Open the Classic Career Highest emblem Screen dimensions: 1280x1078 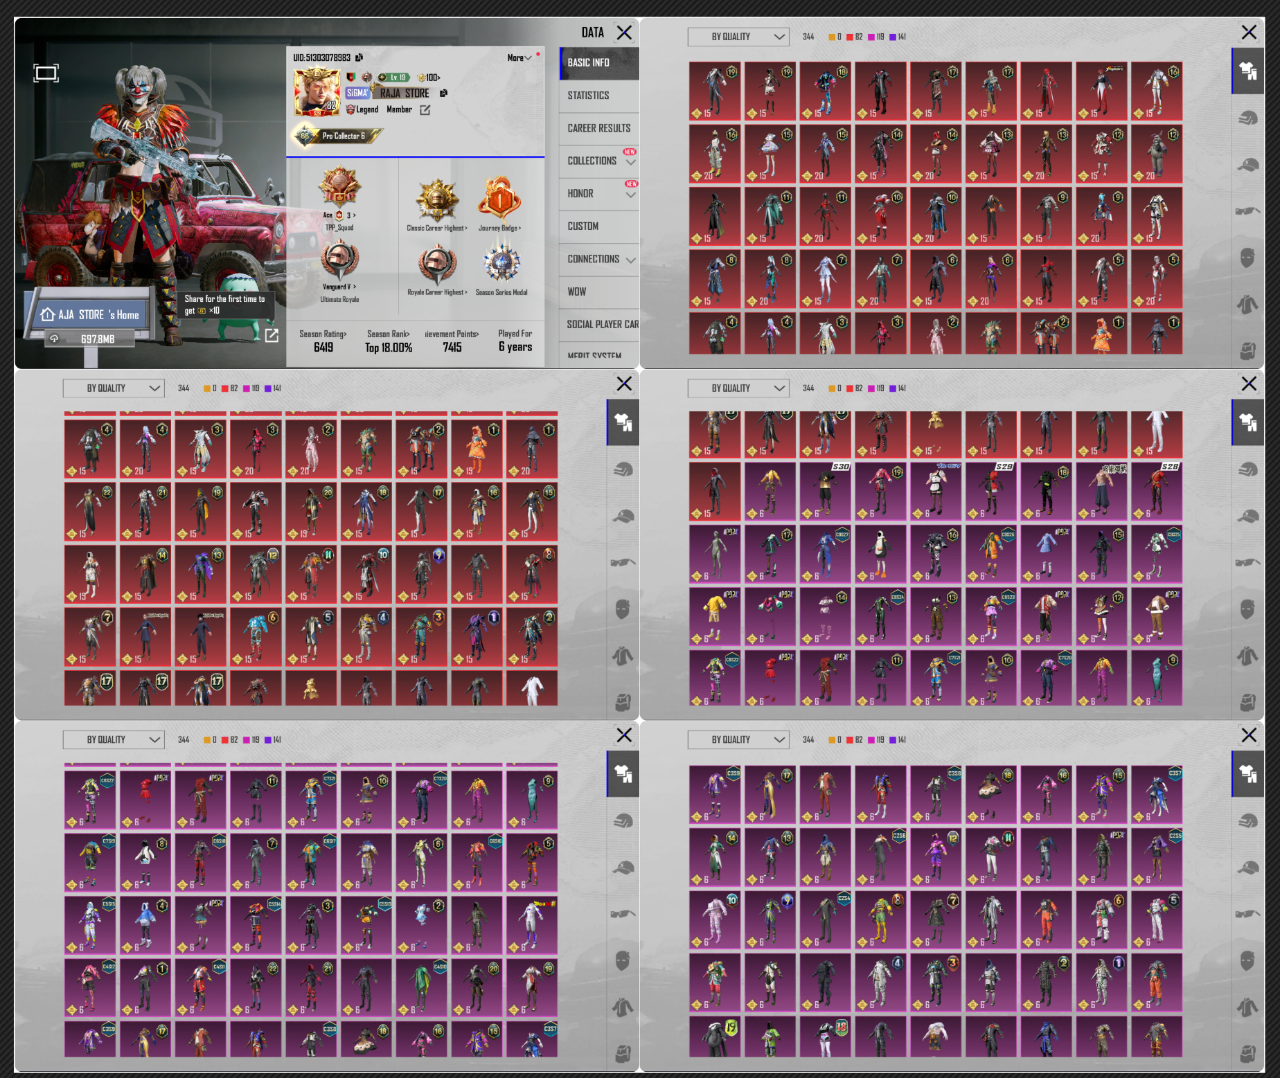437,201
